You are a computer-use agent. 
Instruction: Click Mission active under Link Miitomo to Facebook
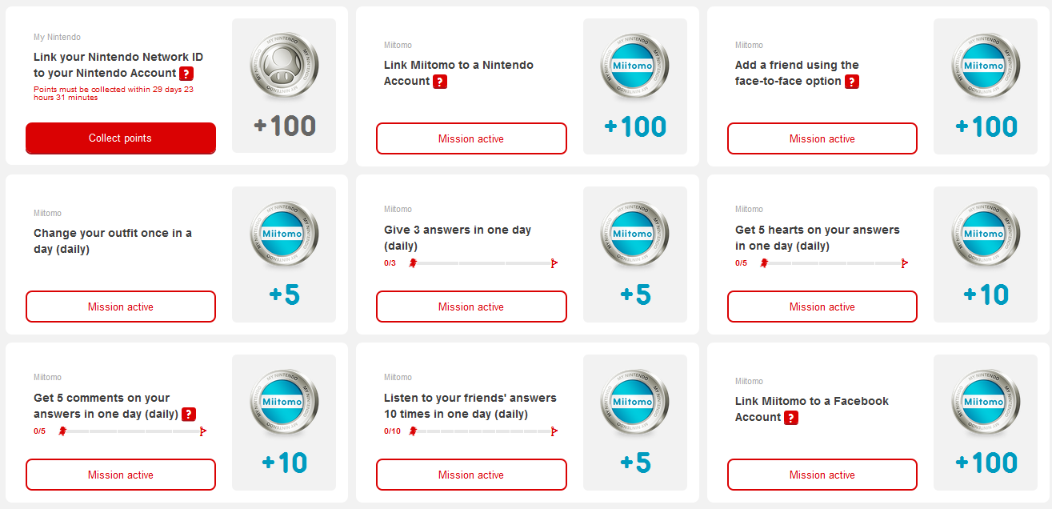(x=822, y=475)
